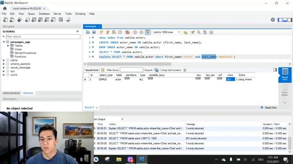Click the star snippet icon in the editor toolbar
This screenshot has width=293, height=164.
185,32
